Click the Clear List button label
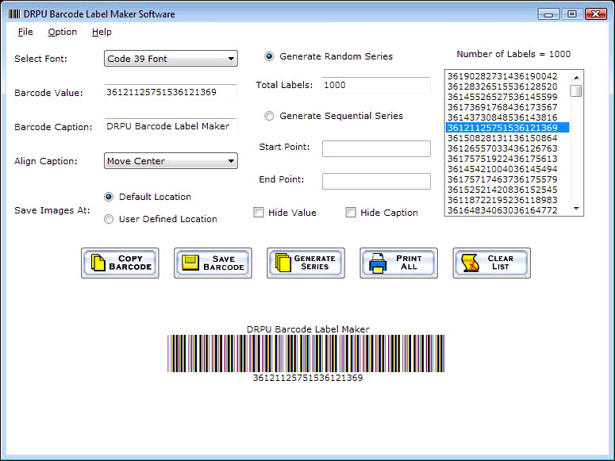Screen dimensions: 615x461 [501, 262]
